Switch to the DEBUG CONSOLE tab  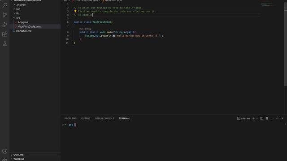pyautogui.click(x=104, y=119)
